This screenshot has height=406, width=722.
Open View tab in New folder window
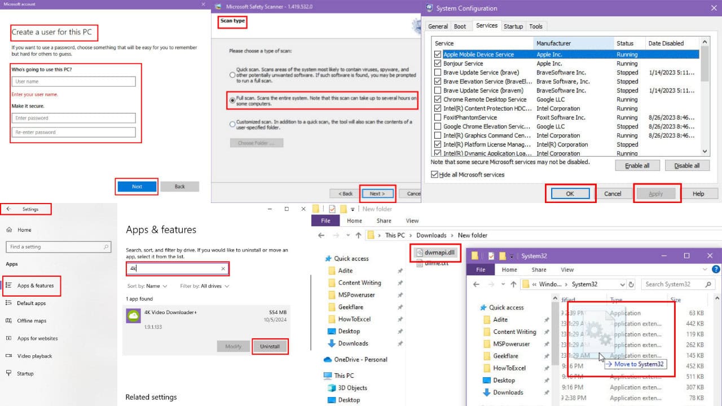(412, 220)
